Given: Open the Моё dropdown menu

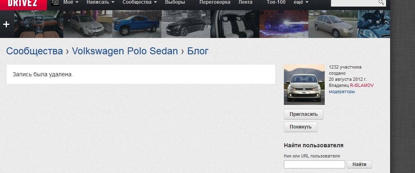Looking at the screenshot, I should [71, 2].
